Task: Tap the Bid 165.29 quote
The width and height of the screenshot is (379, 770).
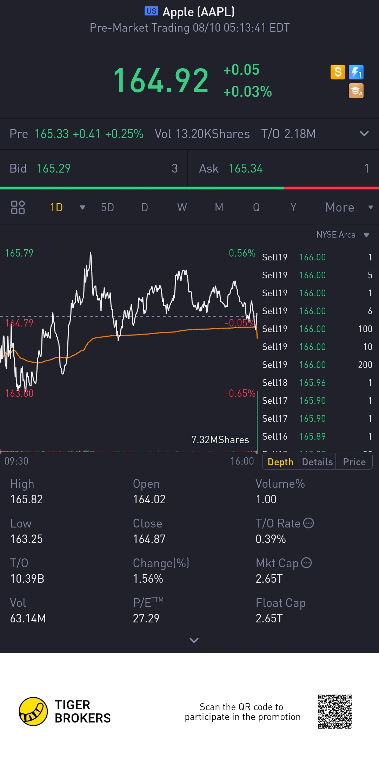Action: (93, 168)
